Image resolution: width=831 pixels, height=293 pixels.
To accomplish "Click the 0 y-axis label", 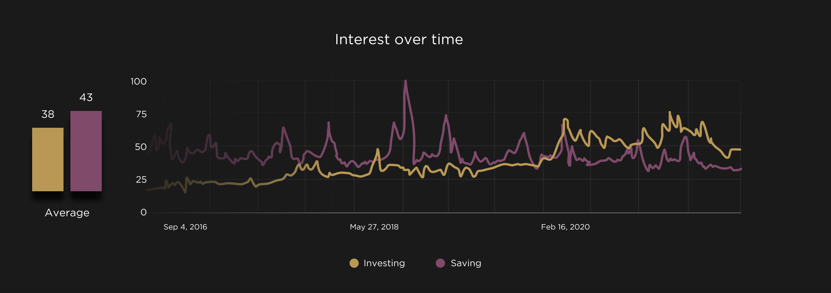I will coord(143,212).
